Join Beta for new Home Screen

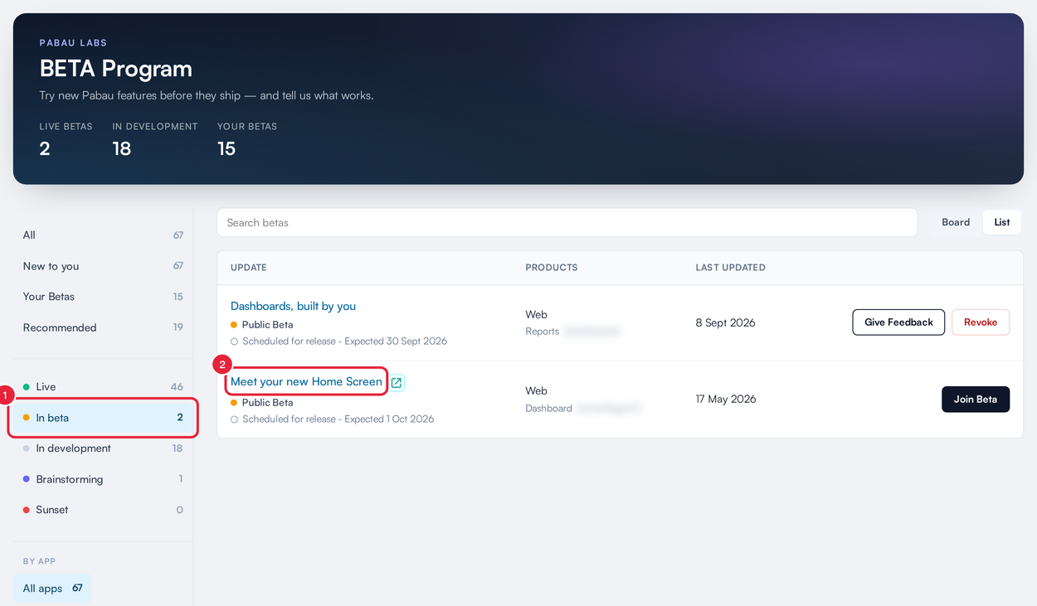976,399
